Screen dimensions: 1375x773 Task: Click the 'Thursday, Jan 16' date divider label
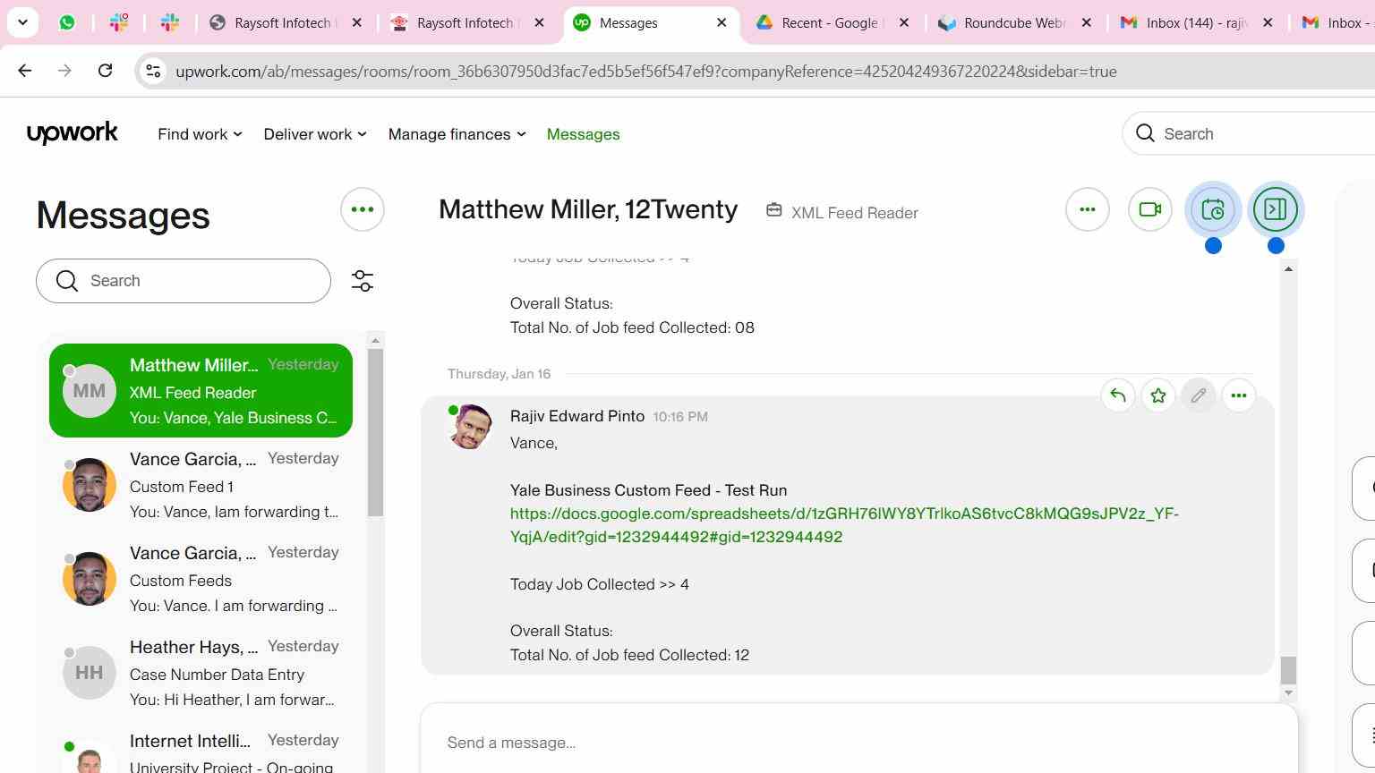499,374
